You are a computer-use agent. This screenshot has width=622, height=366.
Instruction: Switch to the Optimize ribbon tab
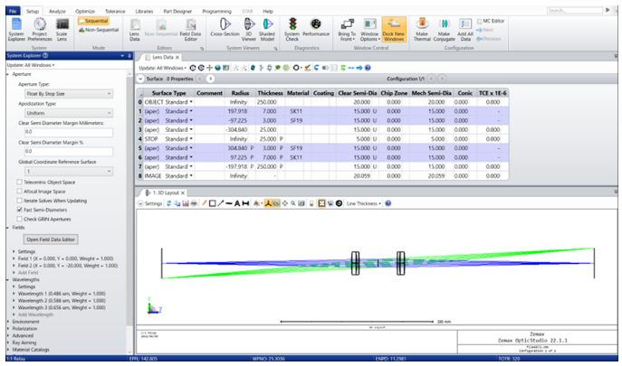click(x=85, y=12)
